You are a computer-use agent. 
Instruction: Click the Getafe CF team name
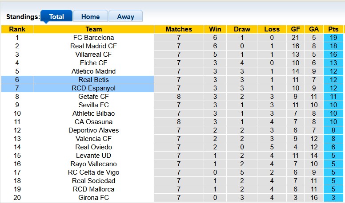[x=93, y=97]
